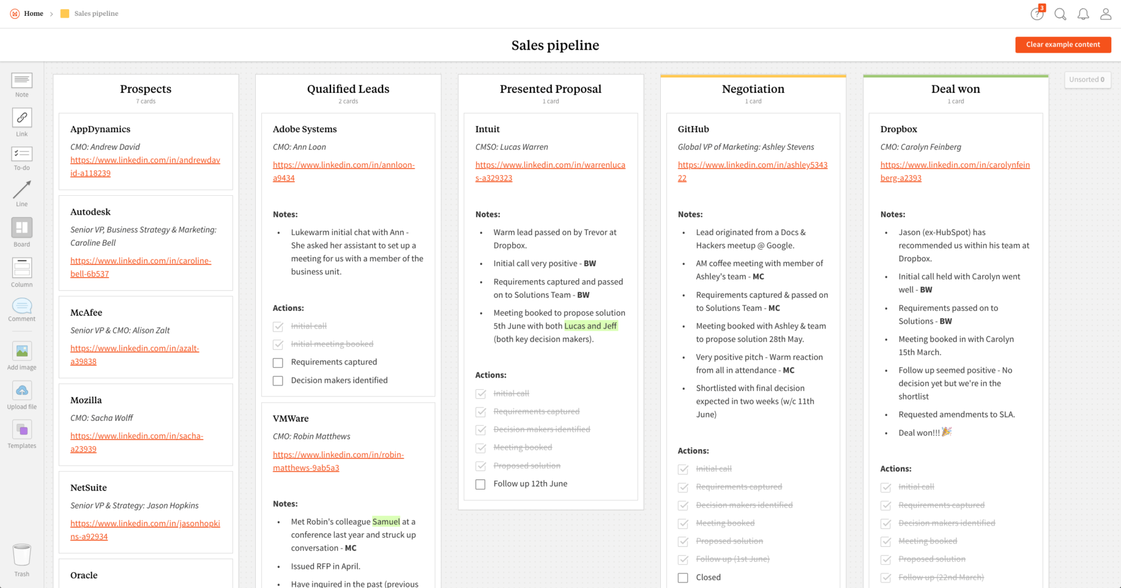The height and width of the screenshot is (588, 1121).
Task: Select the Deal won column title
Action: coord(955,89)
